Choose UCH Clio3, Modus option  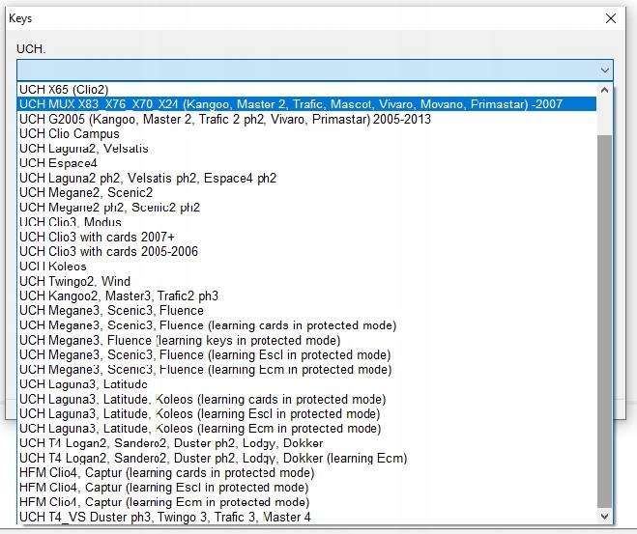point(307,222)
